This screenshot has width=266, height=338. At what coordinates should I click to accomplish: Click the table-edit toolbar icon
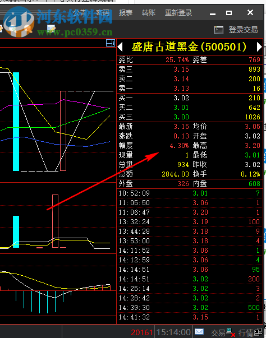51,29
